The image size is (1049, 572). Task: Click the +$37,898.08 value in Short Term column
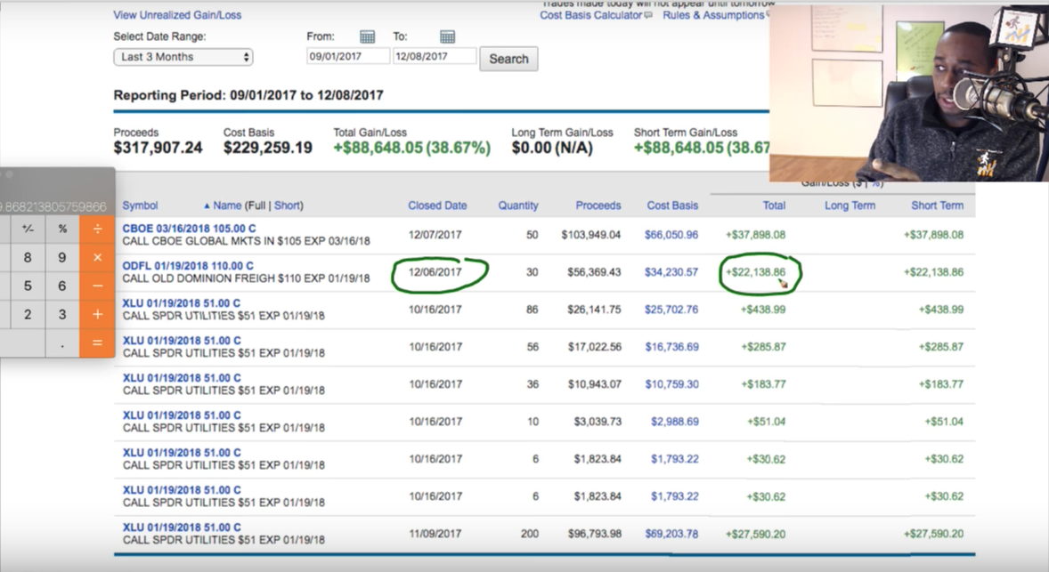click(x=933, y=235)
